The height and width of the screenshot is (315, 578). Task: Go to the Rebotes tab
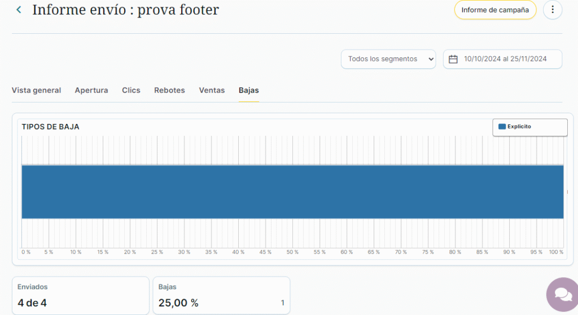pyautogui.click(x=169, y=90)
